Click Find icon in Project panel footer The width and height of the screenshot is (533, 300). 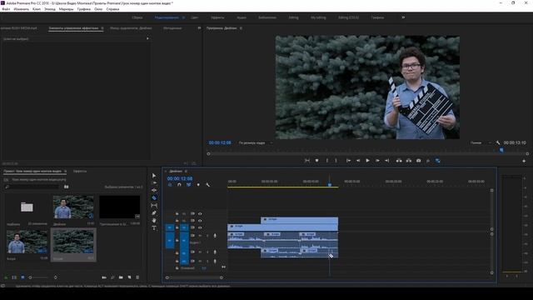112,277
